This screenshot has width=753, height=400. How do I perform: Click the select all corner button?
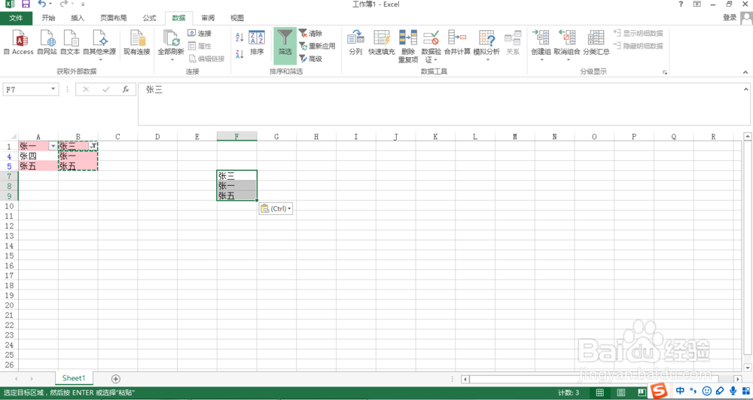click(x=13, y=137)
